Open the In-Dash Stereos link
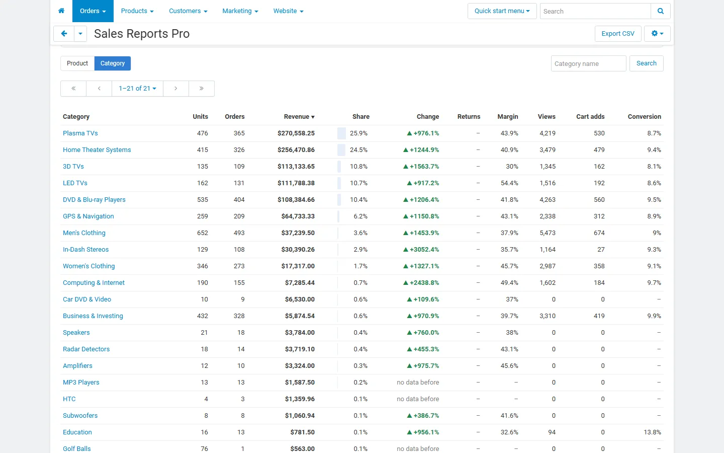 [85, 250]
